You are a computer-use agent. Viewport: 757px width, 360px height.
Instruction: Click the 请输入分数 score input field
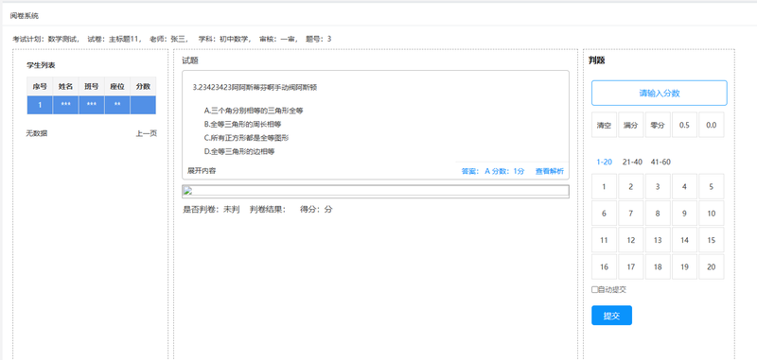point(659,93)
